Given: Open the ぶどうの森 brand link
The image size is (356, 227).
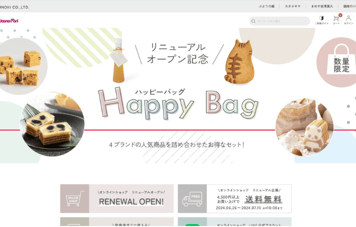Looking at the screenshot, I should tap(267, 6).
